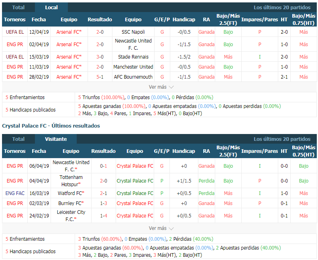Click Crystal Palace FC in 04/04/19 row
Screen dimensions: 318x260
click(135, 181)
